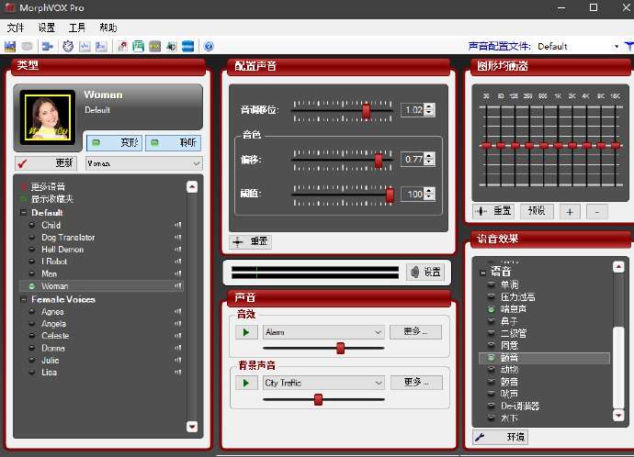Click the waveform icon right of the stopwatch
The height and width of the screenshot is (457, 634).
pos(85,47)
